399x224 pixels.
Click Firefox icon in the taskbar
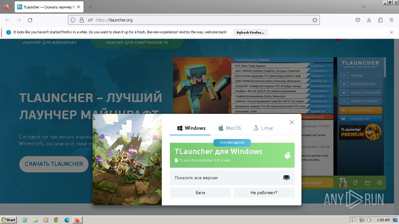78,220
